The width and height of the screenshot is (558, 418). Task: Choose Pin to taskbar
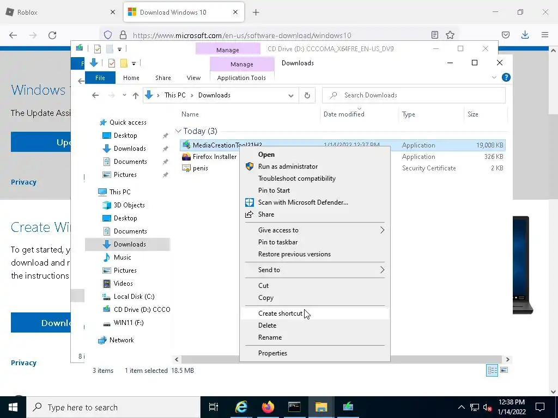(x=314, y=242)
